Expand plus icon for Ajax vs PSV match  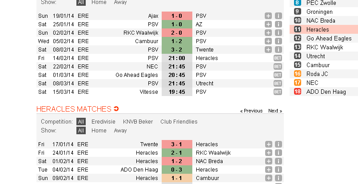tap(268, 16)
